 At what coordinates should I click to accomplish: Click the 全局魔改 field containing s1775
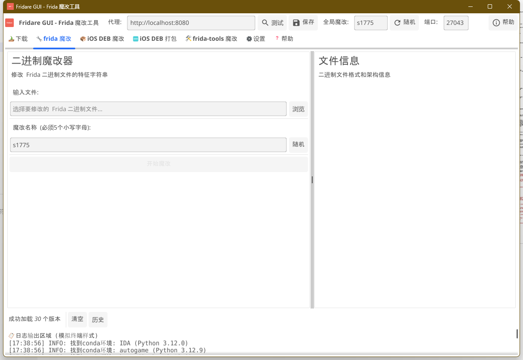pos(371,23)
